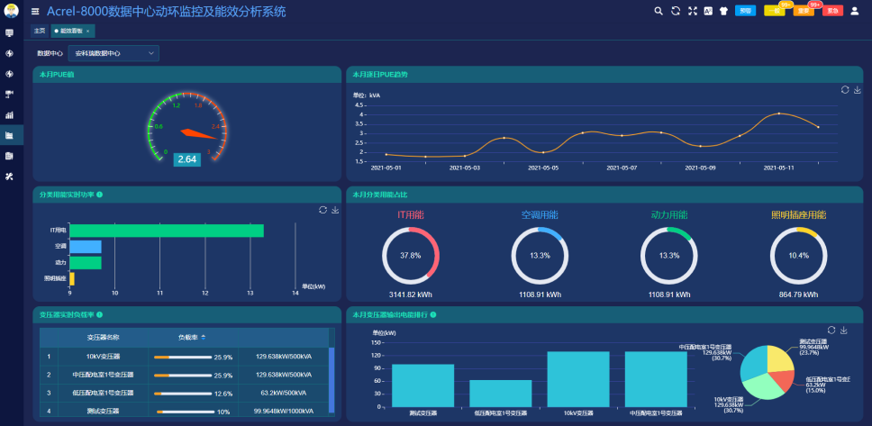Toggle fullscreen mode icon in header
Screen dimensions: 872x426
(692, 11)
